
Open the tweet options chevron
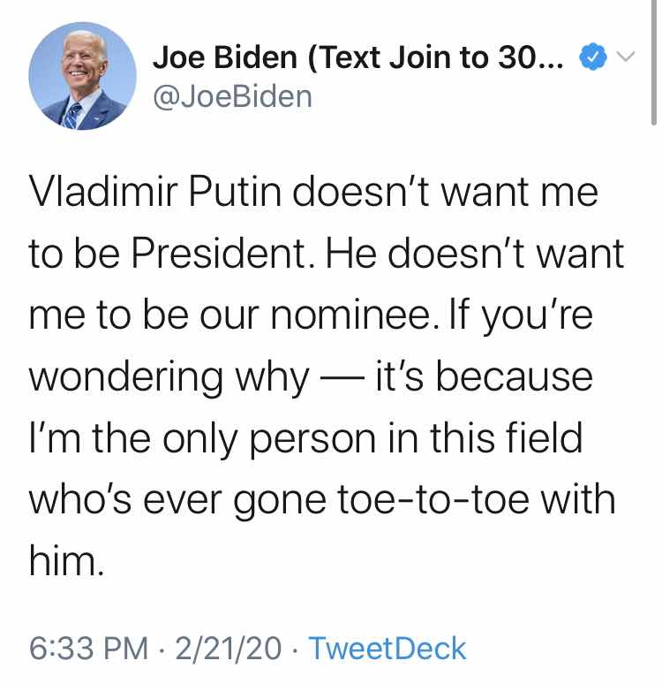coord(626,58)
